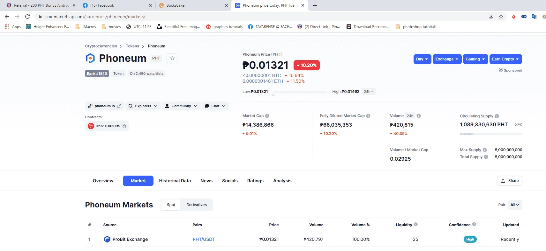The width and height of the screenshot is (546, 251).
Task: View the site lock security icon
Action: coord(40,17)
